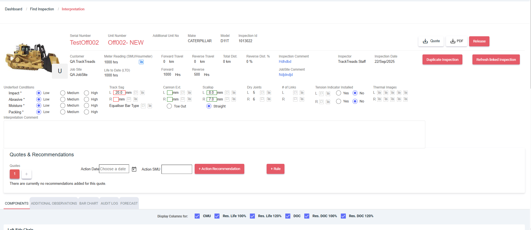Image resolution: width=531 pixels, height=230 pixels.
Task: Go to Find Inspection breadcrumb link
Action: [42, 9]
